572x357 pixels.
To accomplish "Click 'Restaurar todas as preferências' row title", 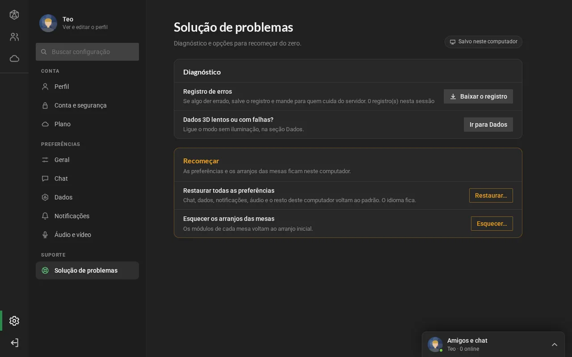I will 229,191.
